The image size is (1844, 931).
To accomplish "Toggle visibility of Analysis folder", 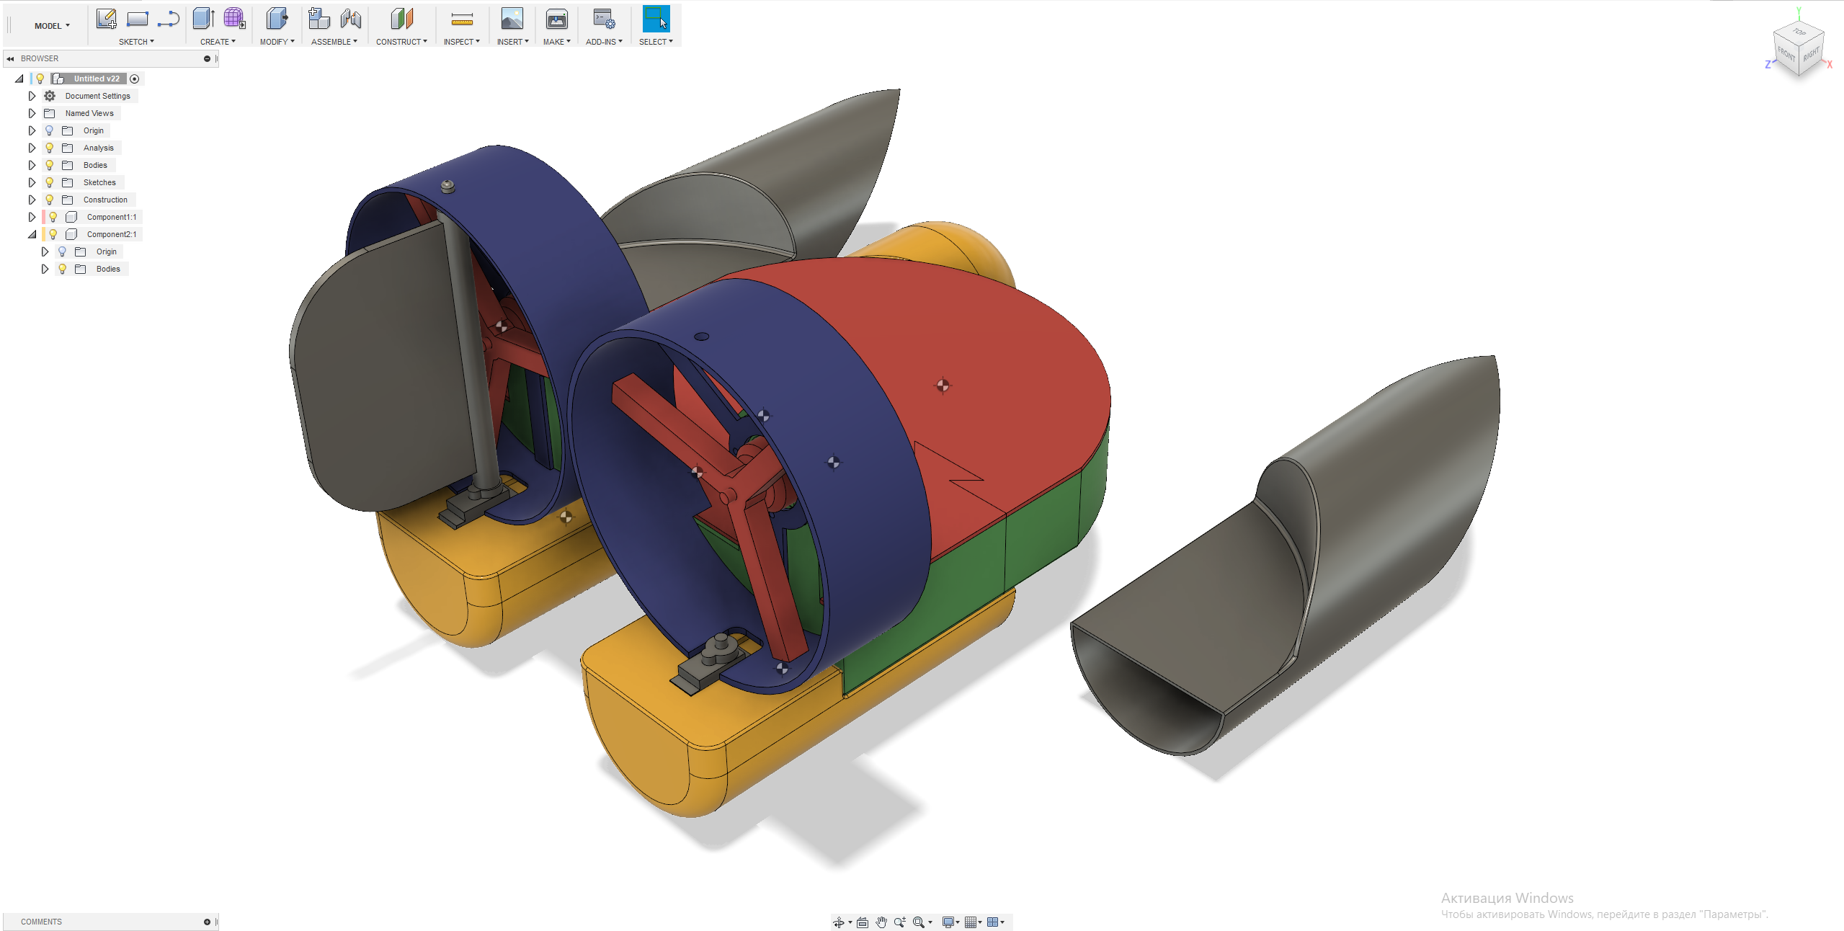I will (49, 148).
